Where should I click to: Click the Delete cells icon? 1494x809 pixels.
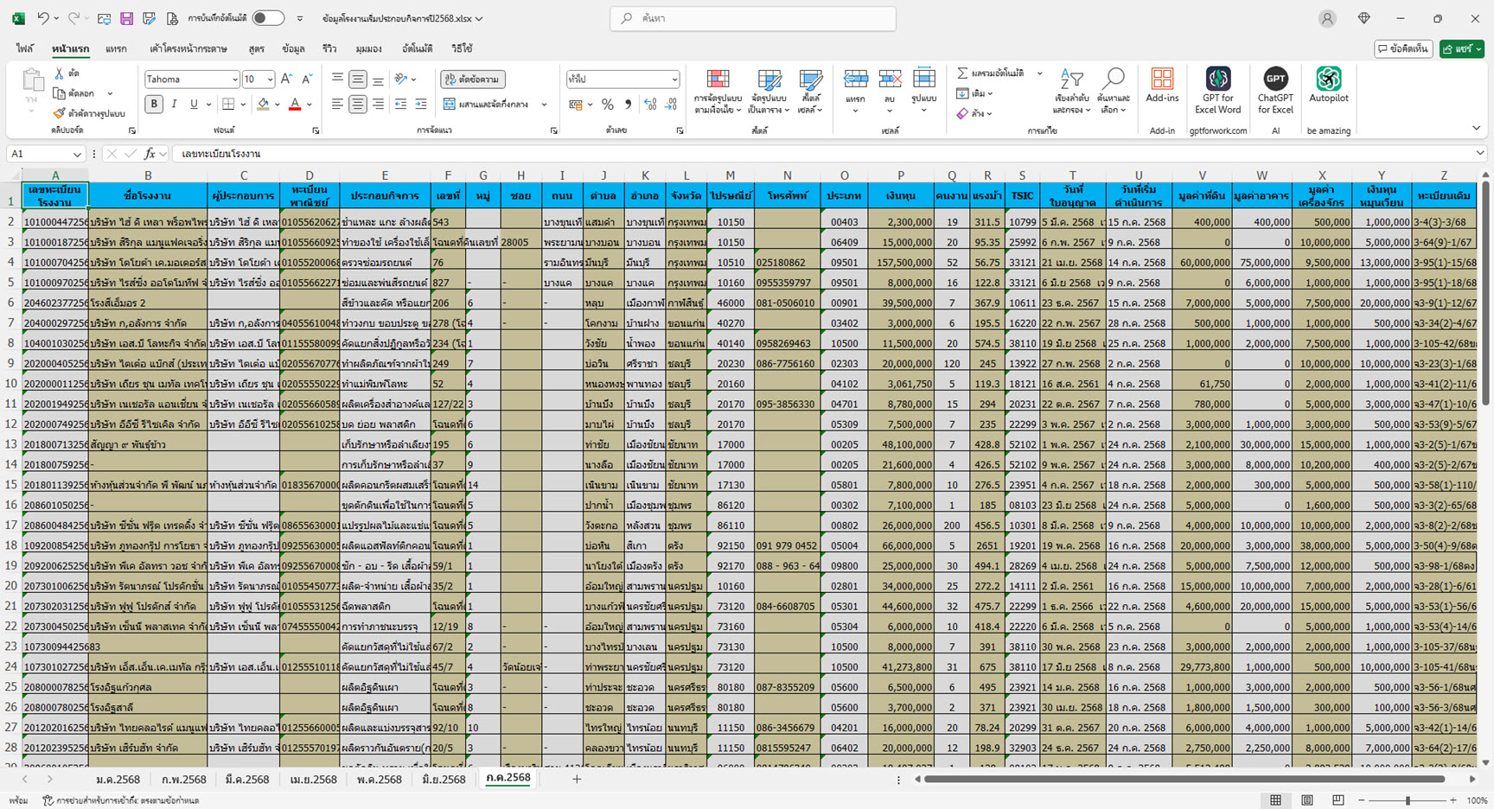pyautogui.click(x=890, y=80)
